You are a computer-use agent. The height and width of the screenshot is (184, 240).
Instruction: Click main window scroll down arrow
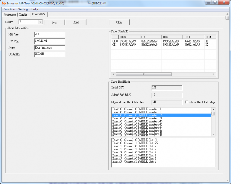(x=228, y=180)
